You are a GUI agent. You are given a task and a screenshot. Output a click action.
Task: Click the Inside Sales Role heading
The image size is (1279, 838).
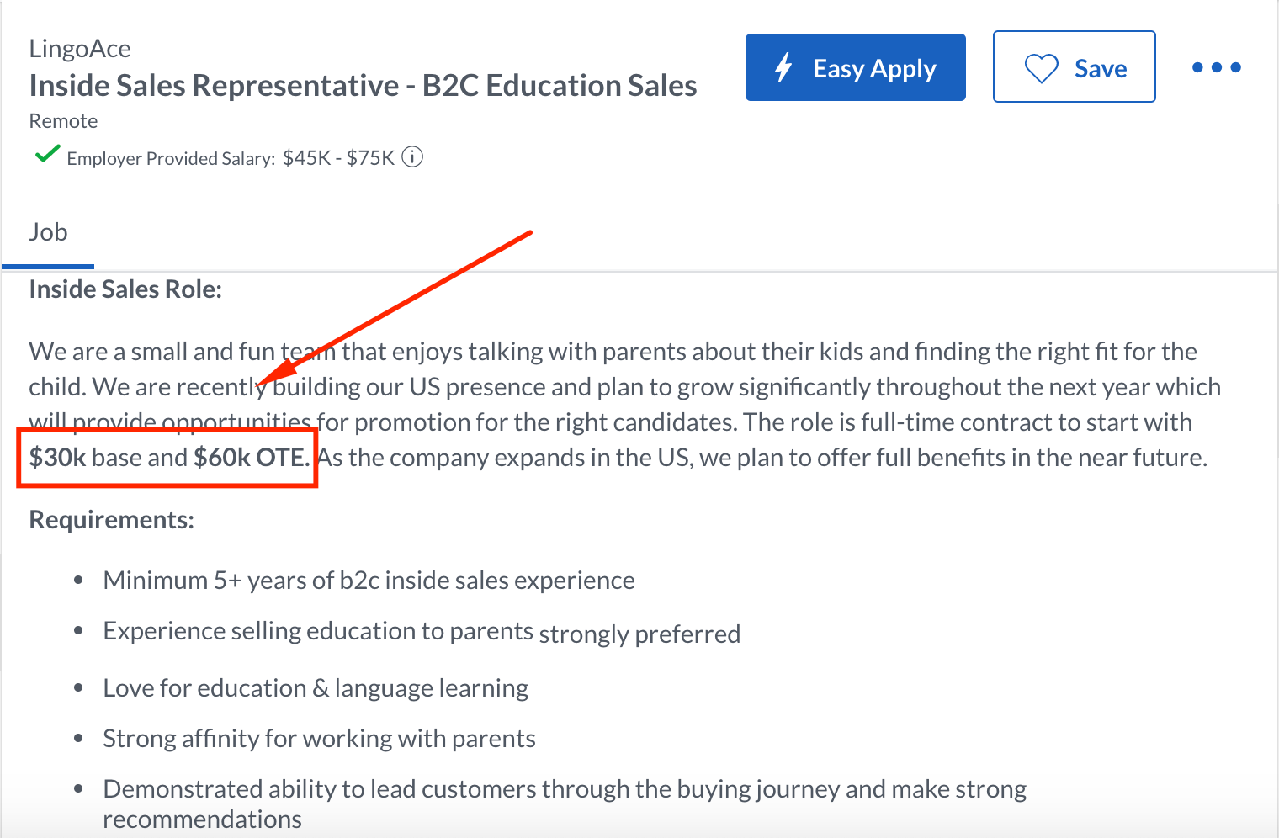pos(125,289)
